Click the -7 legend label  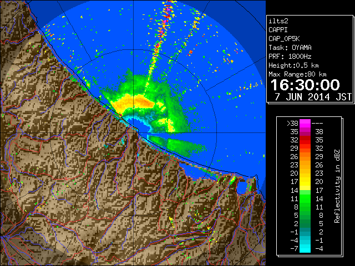point(294,248)
